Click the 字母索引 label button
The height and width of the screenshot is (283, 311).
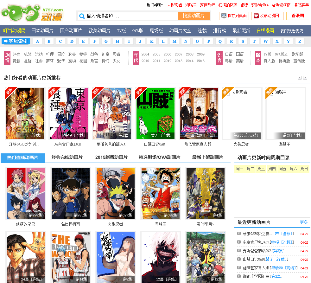pos(16,41)
